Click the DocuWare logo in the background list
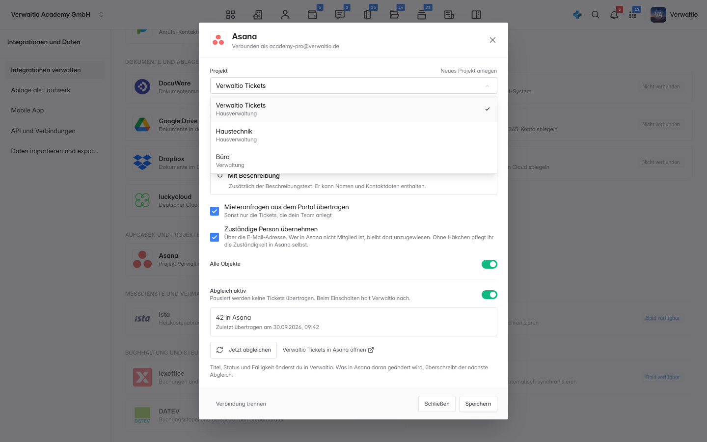 click(x=142, y=87)
